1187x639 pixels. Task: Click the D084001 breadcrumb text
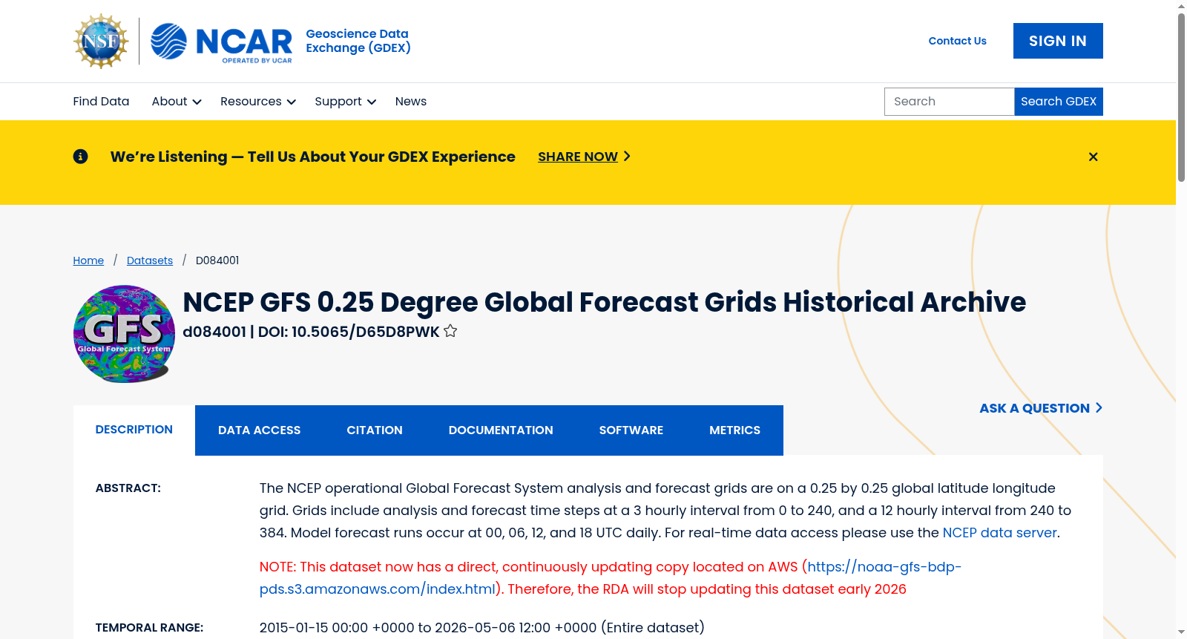[217, 260]
